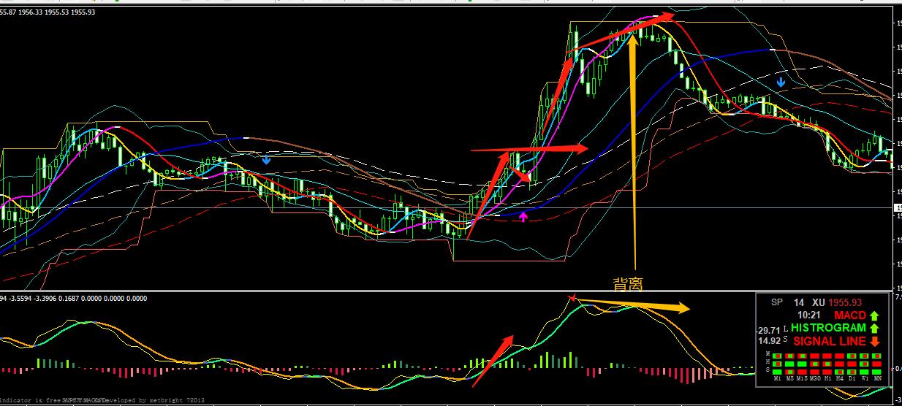This screenshot has height=406, width=902.
Task: Click the M15 timeframe label
Action: 802,378
